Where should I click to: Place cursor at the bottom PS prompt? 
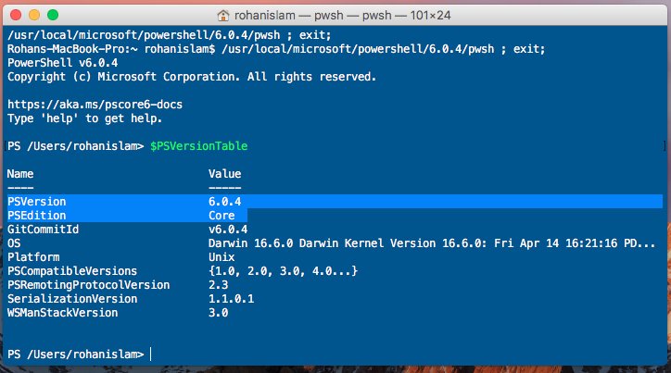point(151,354)
